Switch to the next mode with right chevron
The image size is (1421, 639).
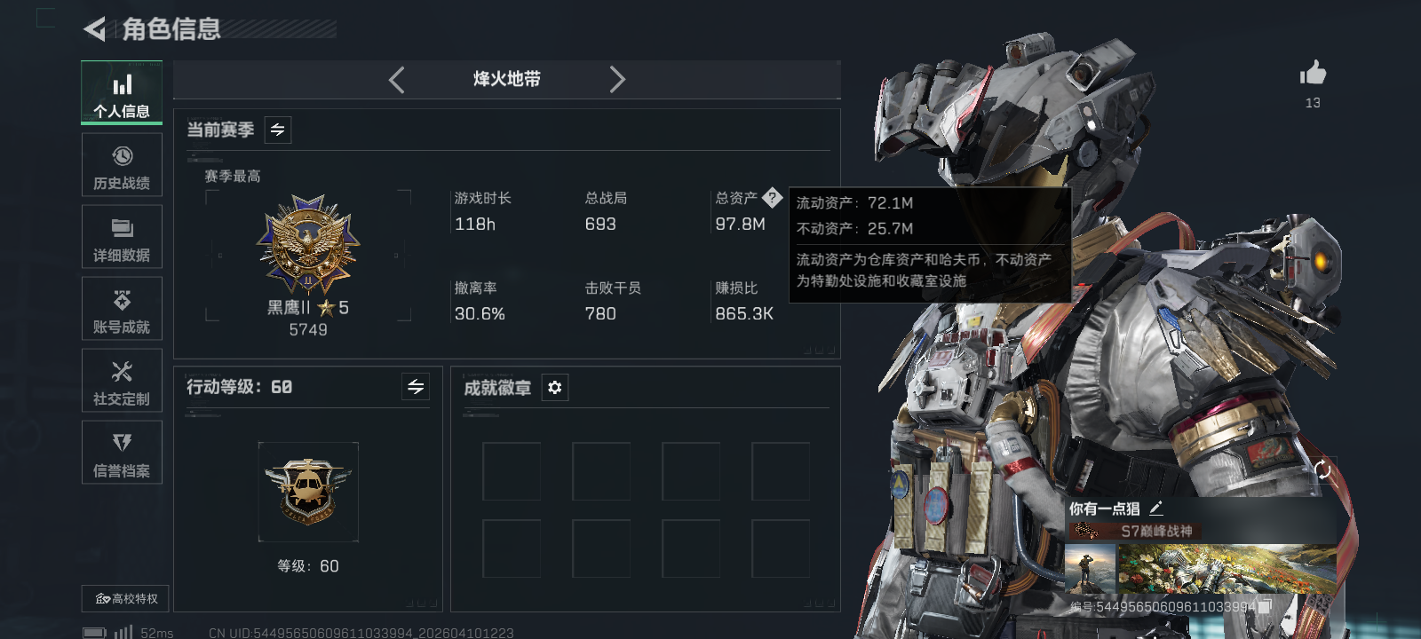click(x=617, y=80)
